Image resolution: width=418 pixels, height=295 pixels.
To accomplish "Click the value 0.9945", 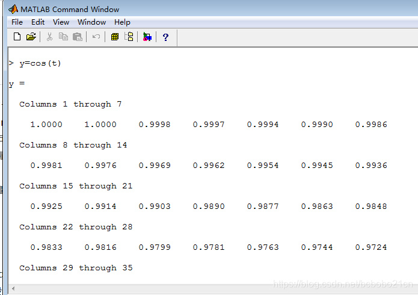I will (317, 166).
